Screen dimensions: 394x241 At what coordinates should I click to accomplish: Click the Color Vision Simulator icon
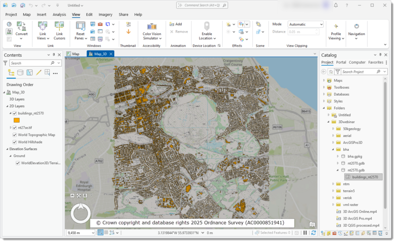[x=152, y=26]
